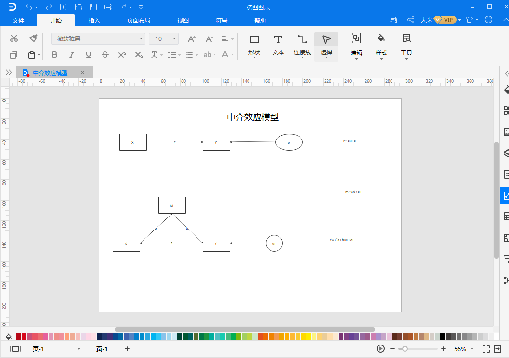The image size is (509, 358).
Task: Toggle bold formatting
Action: [x=54, y=55]
